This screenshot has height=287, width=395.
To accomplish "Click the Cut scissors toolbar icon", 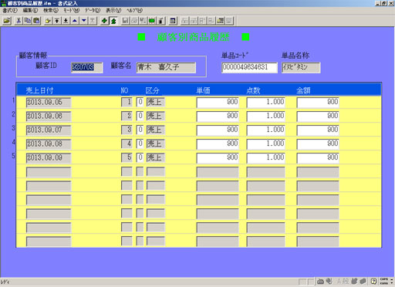I will [19, 21].
